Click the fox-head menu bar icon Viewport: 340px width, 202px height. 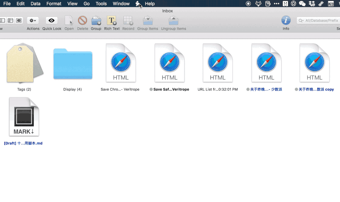pos(258,3)
